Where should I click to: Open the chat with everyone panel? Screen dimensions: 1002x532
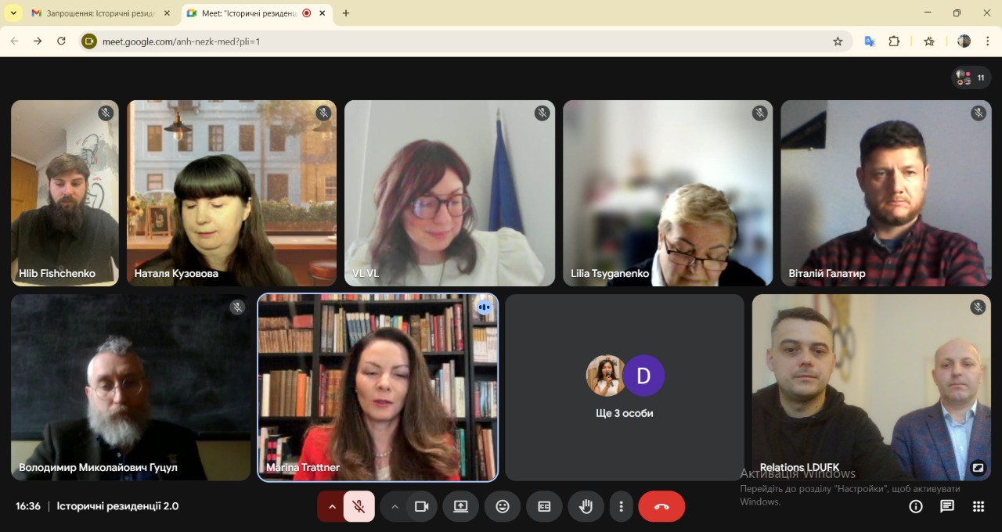pyautogui.click(x=947, y=506)
